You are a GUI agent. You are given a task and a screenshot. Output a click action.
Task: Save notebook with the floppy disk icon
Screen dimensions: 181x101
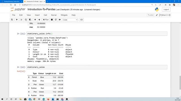click(x=12, y=20)
